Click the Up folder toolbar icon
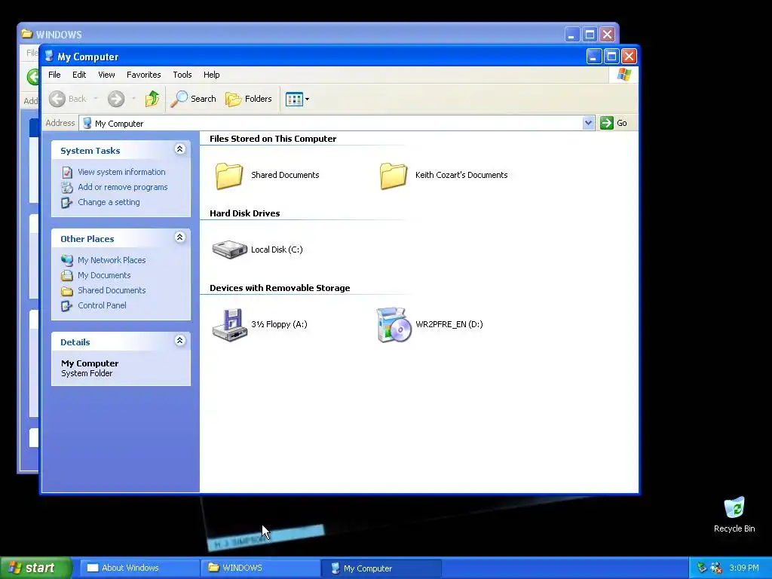The image size is (772, 579). 152,99
